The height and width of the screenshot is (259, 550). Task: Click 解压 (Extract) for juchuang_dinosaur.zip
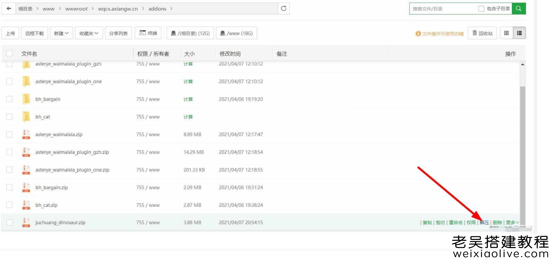(x=484, y=223)
